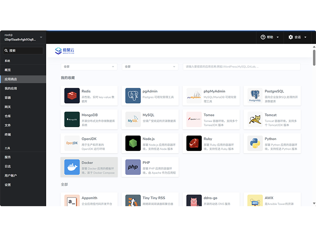316x237 pixels.
Task: Click the phpMyAdmin title text
Action: 214,91
